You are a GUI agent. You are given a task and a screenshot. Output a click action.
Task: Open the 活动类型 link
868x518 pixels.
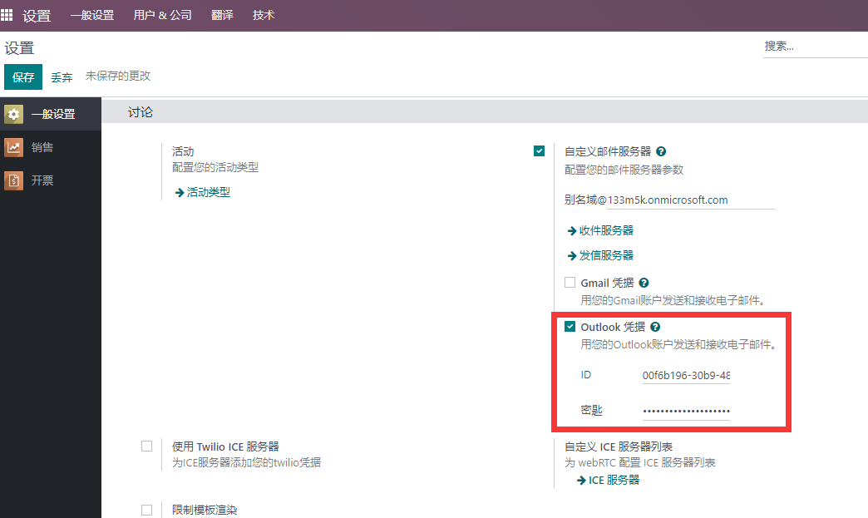(203, 192)
